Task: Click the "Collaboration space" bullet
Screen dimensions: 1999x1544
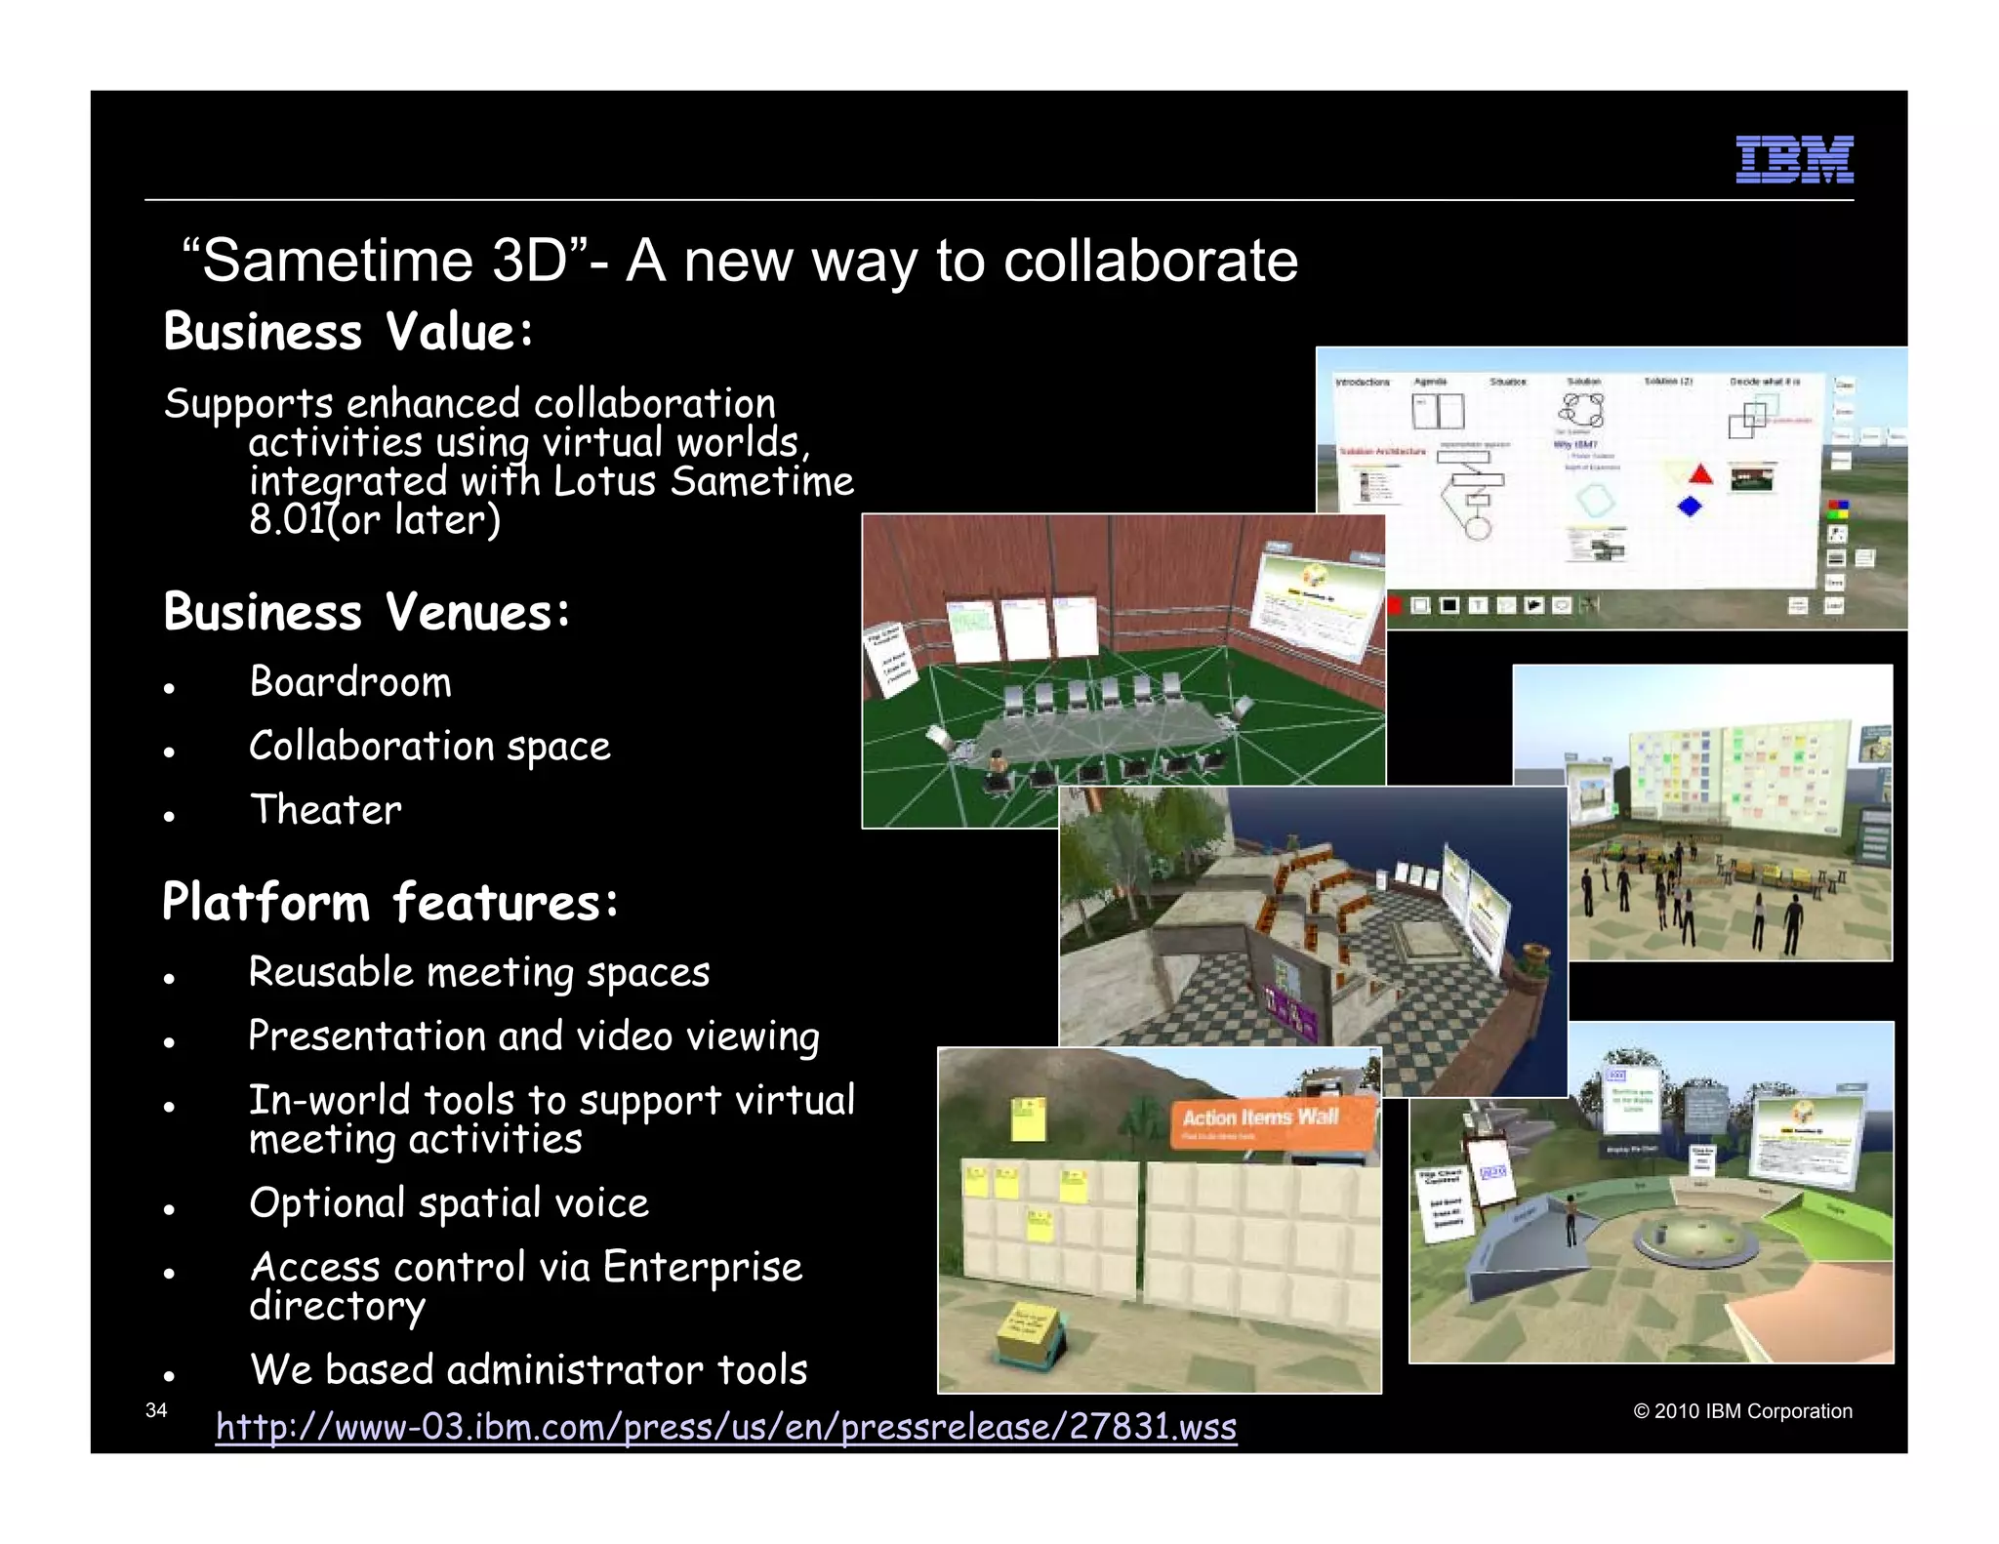Action: tap(429, 746)
